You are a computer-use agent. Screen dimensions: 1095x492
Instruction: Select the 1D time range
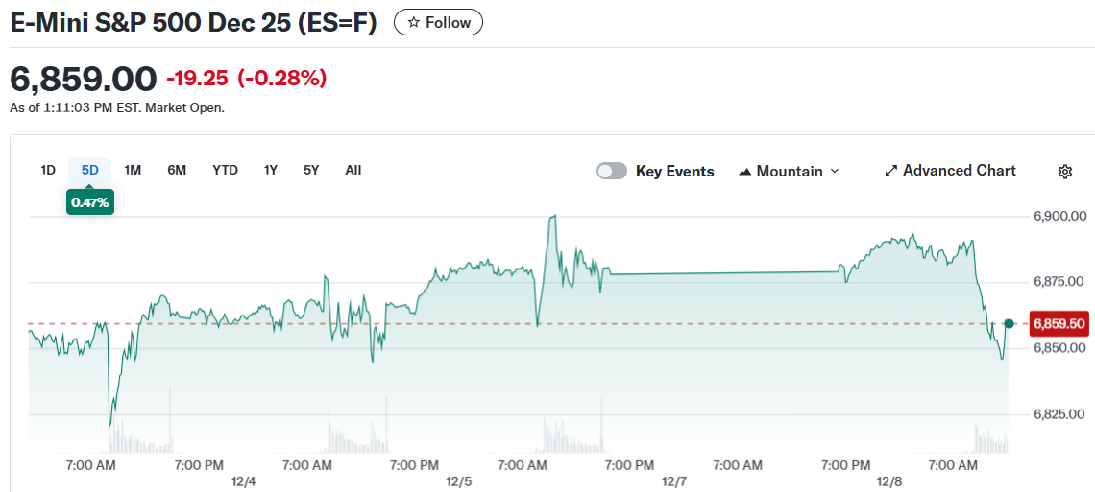48,170
